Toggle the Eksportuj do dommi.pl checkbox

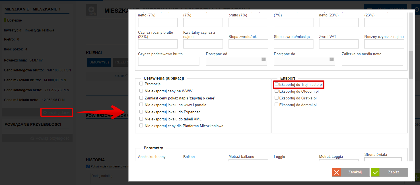(x=277, y=105)
